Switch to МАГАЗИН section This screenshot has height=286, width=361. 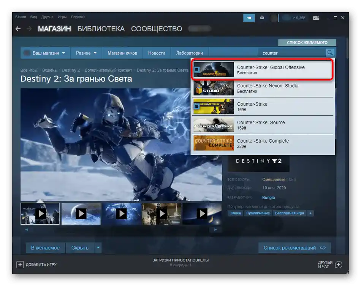[x=54, y=29]
